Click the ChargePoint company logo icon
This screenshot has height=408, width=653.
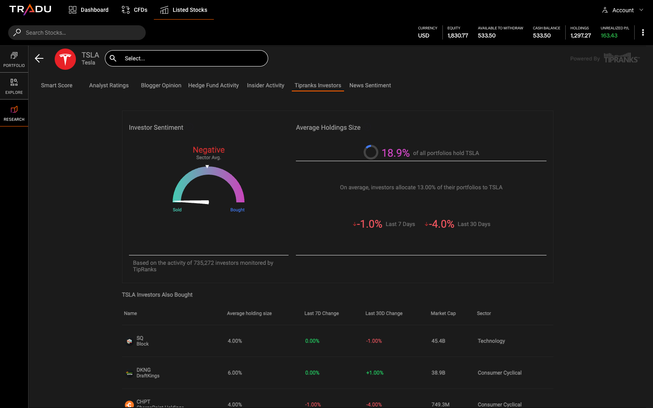129,404
